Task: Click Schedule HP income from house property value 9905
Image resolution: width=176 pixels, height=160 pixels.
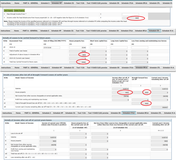Action: click(131, 18)
